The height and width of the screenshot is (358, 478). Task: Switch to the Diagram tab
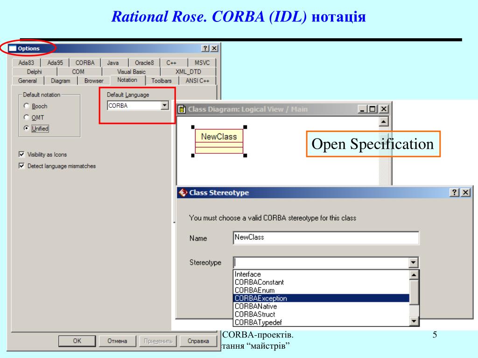(60, 81)
